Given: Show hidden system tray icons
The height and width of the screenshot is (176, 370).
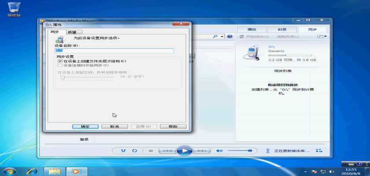Looking at the screenshot, I should click(305, 171).
